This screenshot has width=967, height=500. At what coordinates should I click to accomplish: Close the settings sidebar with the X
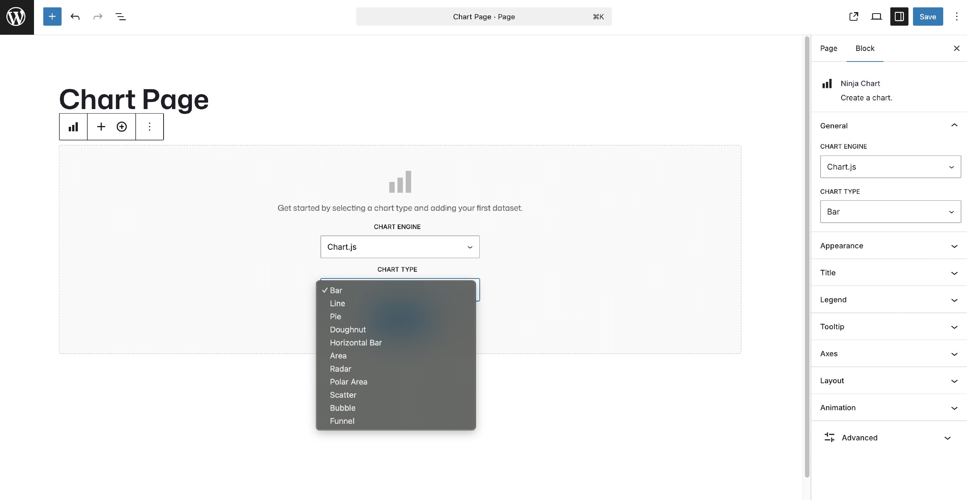(x=956, y=48)
